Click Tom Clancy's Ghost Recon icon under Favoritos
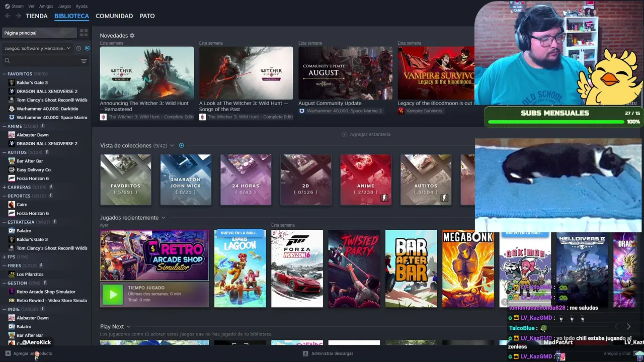Screen dimensions: 644x362 coord(12,100)
